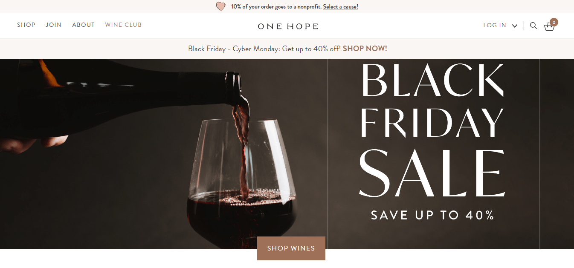The height and width of the screenshot is (268, 574).
Task: Click the BLACK FRIDAY SALE headline
Action: pos(432,132)
